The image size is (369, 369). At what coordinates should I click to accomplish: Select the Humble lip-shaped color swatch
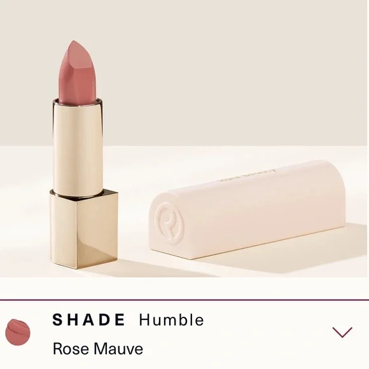point(18,332)
